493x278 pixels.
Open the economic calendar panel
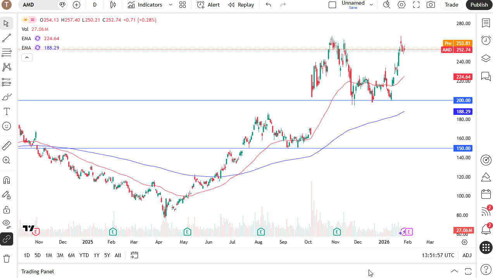tap(486, 194)
